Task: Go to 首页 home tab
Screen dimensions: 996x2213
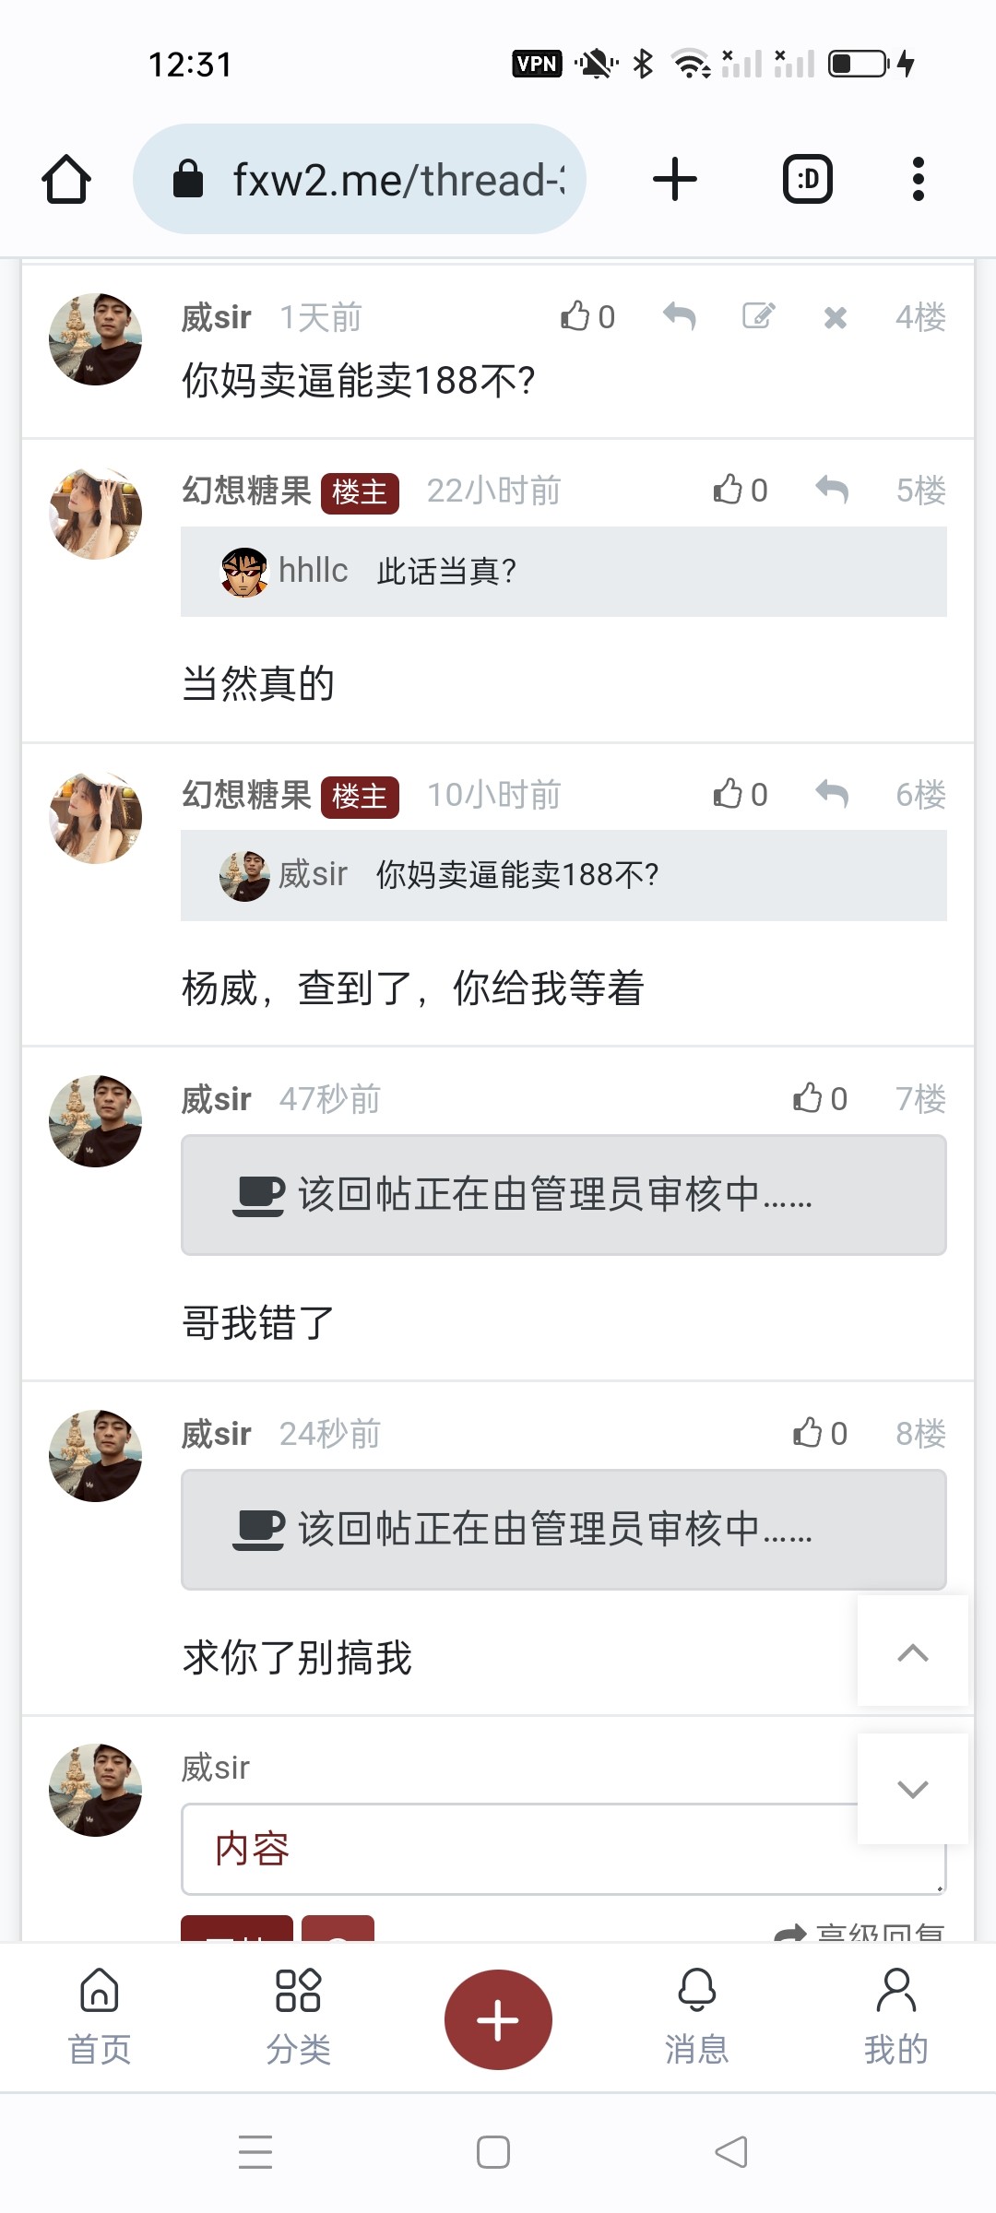Action: pyautogui.click(x=100, y=2016)
